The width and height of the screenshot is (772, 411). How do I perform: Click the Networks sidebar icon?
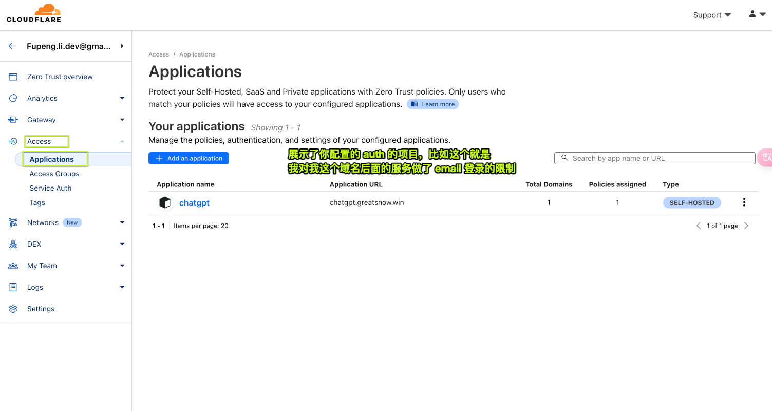point(13,222)
